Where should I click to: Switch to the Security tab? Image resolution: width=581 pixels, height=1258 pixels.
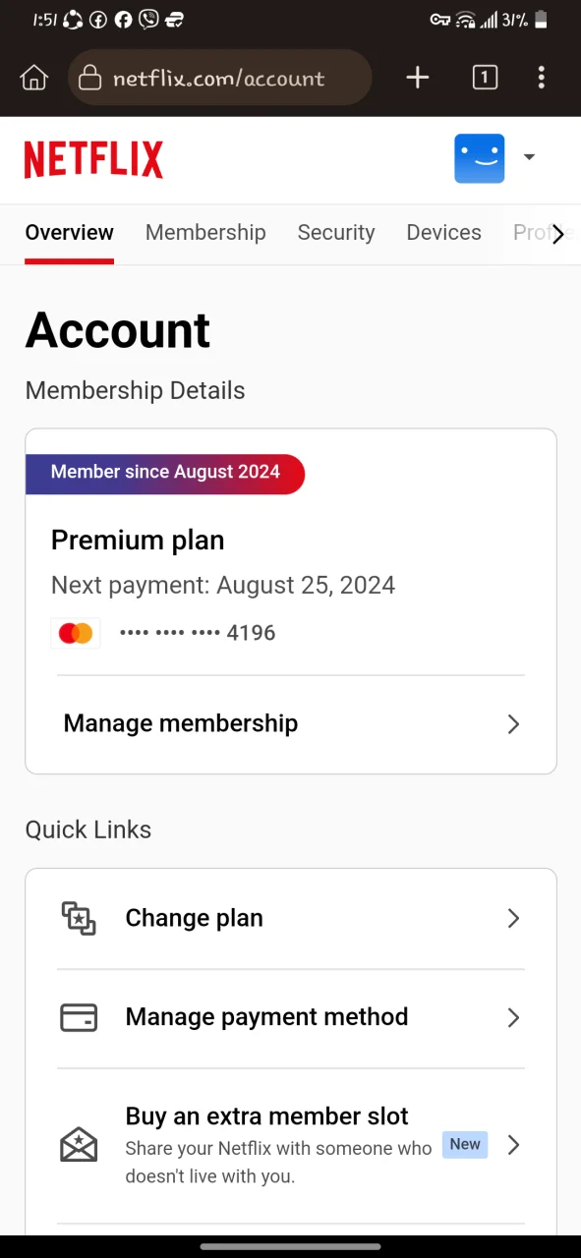(336, 233)
